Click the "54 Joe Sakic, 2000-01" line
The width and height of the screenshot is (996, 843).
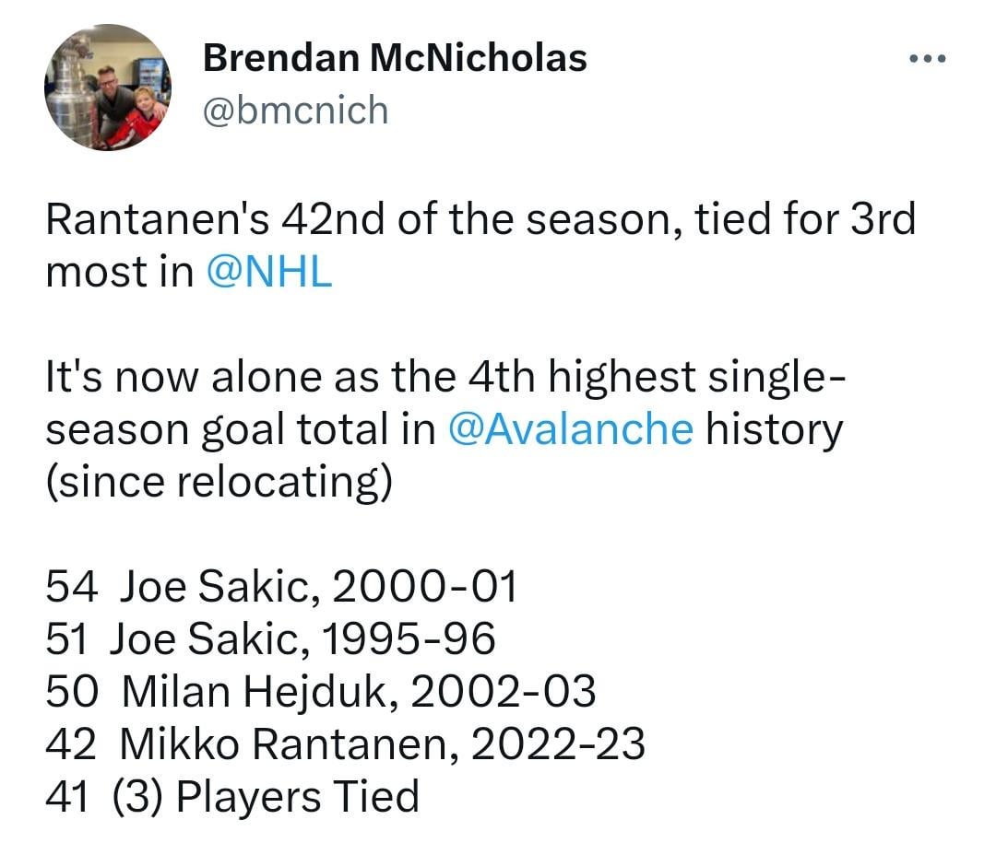point(281,587)
